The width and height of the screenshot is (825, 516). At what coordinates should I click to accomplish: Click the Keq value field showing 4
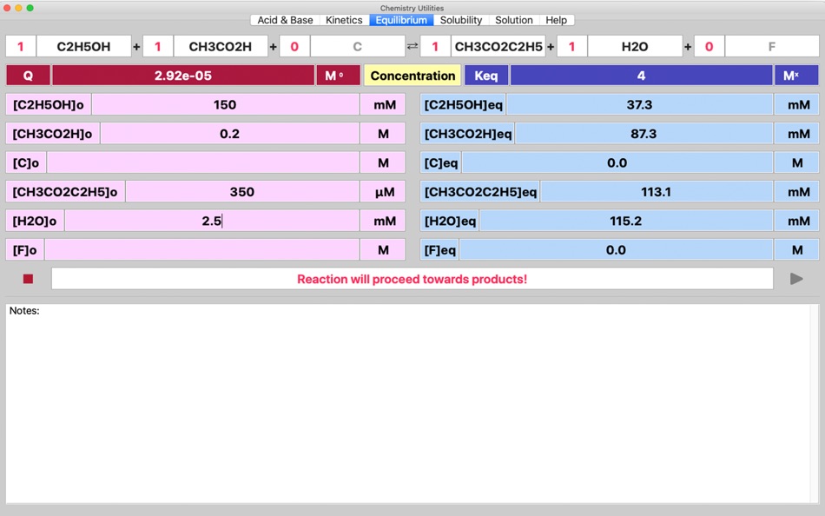coord(642,76)
